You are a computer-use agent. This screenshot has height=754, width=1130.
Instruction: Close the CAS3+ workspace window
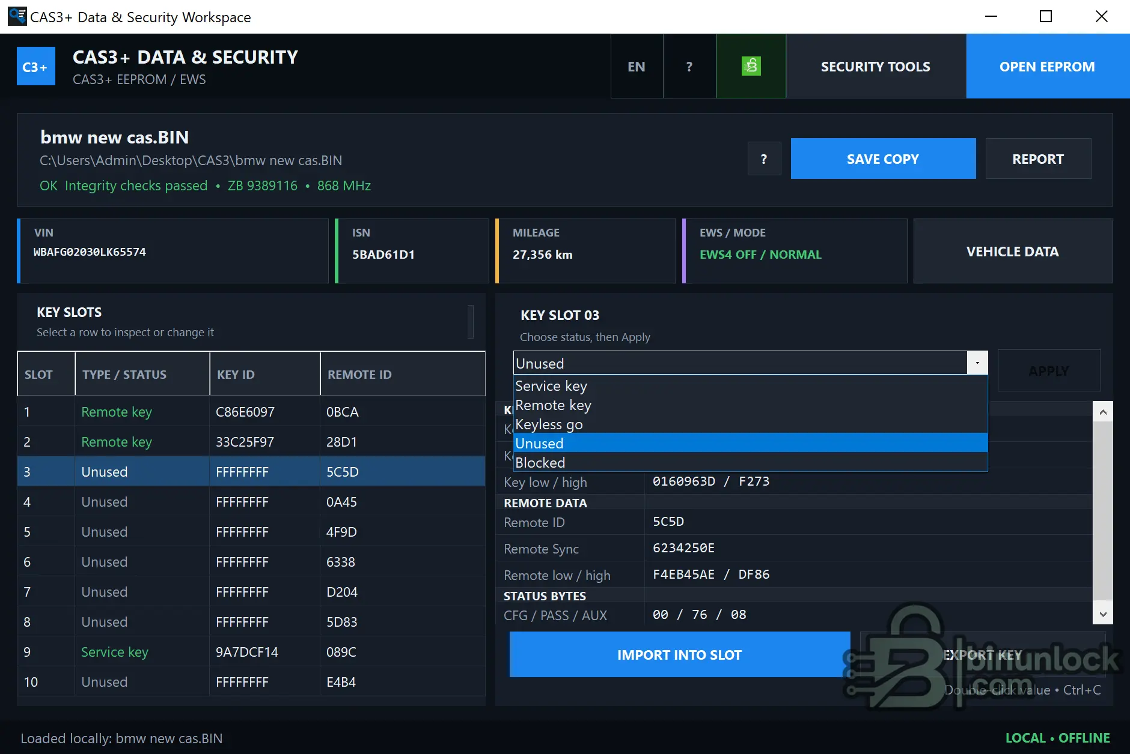point(1101,16)
